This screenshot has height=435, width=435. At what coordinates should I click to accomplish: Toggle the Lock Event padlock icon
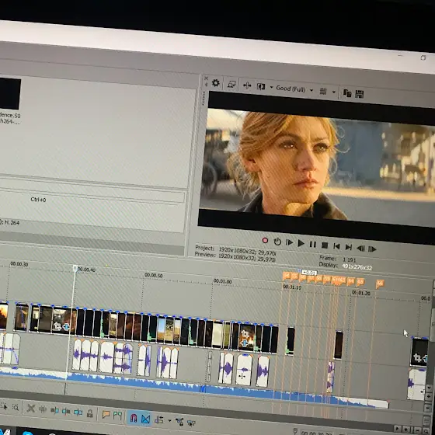[89, 413]
